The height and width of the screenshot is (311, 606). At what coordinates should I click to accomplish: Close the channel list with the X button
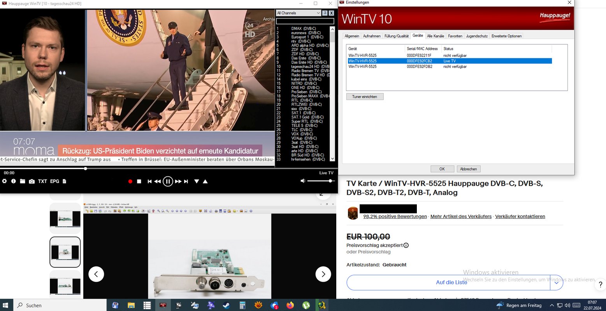(331, 13)
